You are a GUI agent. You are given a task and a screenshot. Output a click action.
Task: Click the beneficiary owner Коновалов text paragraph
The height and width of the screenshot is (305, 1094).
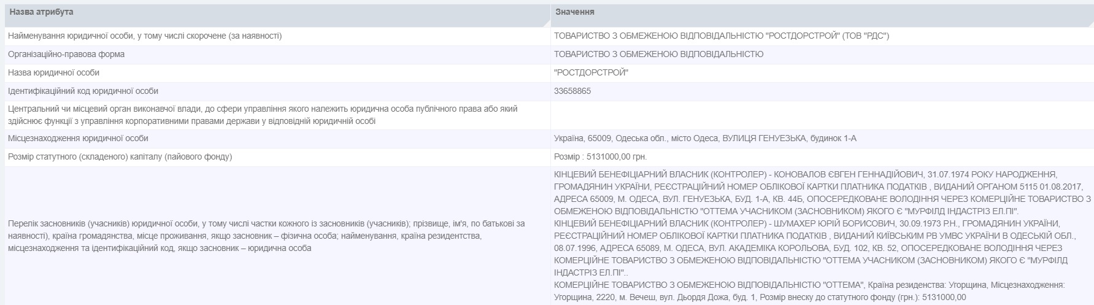(x=822, y=193)
